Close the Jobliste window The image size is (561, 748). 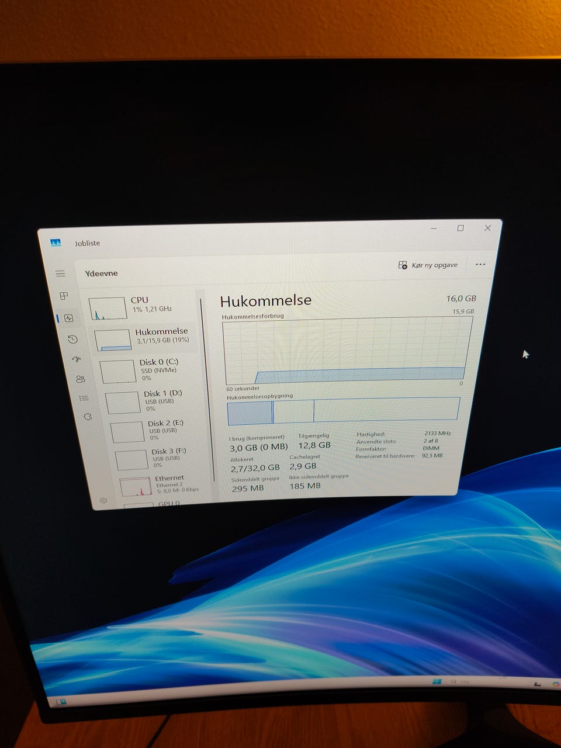click(x=487, y=228)
